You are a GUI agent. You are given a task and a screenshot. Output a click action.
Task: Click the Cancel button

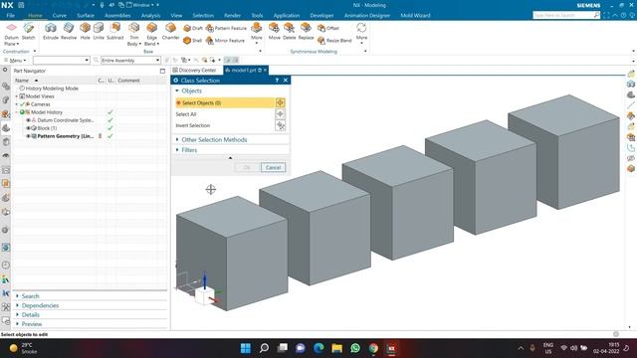click(273, 168)
